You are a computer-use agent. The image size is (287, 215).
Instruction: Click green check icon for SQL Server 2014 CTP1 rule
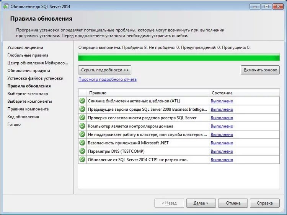coord(82,160)
